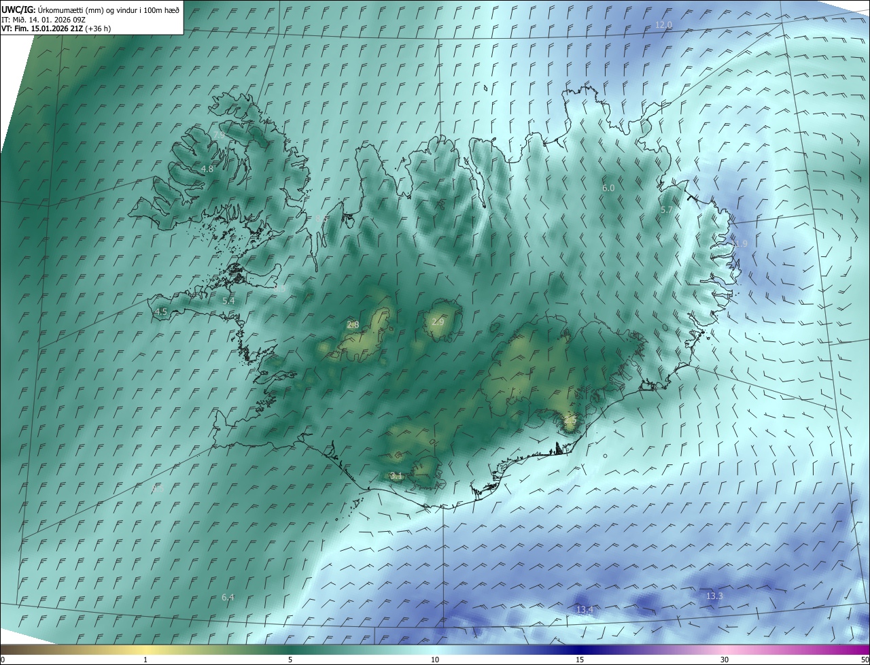
Task: Click the '30' tick on the color scale
Action: coord(725,660)
